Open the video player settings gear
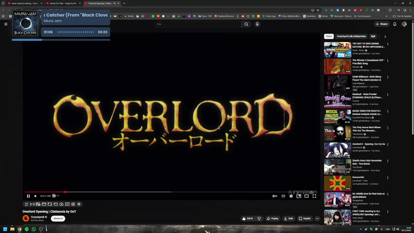414x233 pixels. [x=291, y=196]
